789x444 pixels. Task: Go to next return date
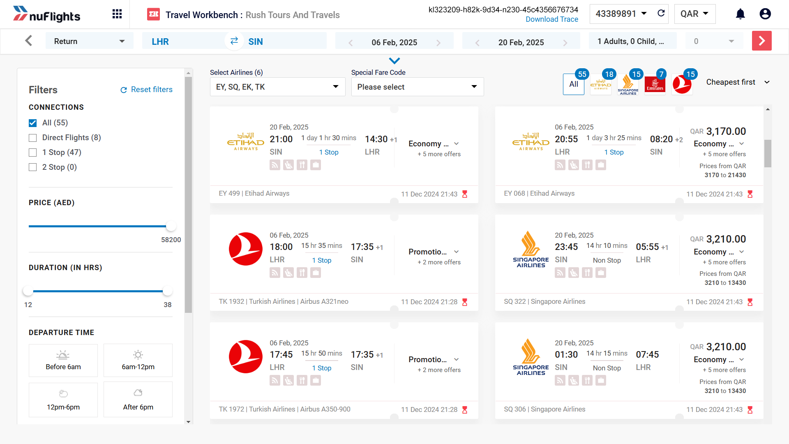pyautogui.click(x=565, y=43)
